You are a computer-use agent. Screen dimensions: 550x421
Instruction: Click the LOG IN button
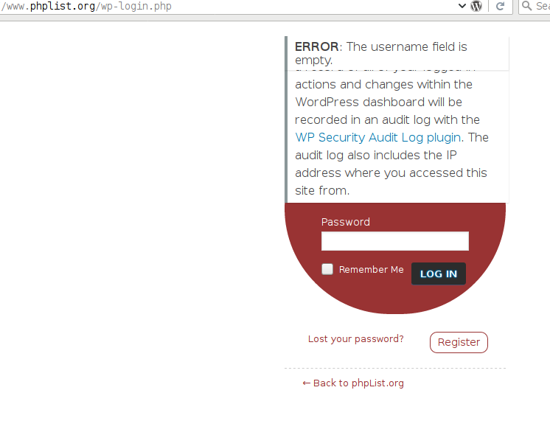point(439,274)
